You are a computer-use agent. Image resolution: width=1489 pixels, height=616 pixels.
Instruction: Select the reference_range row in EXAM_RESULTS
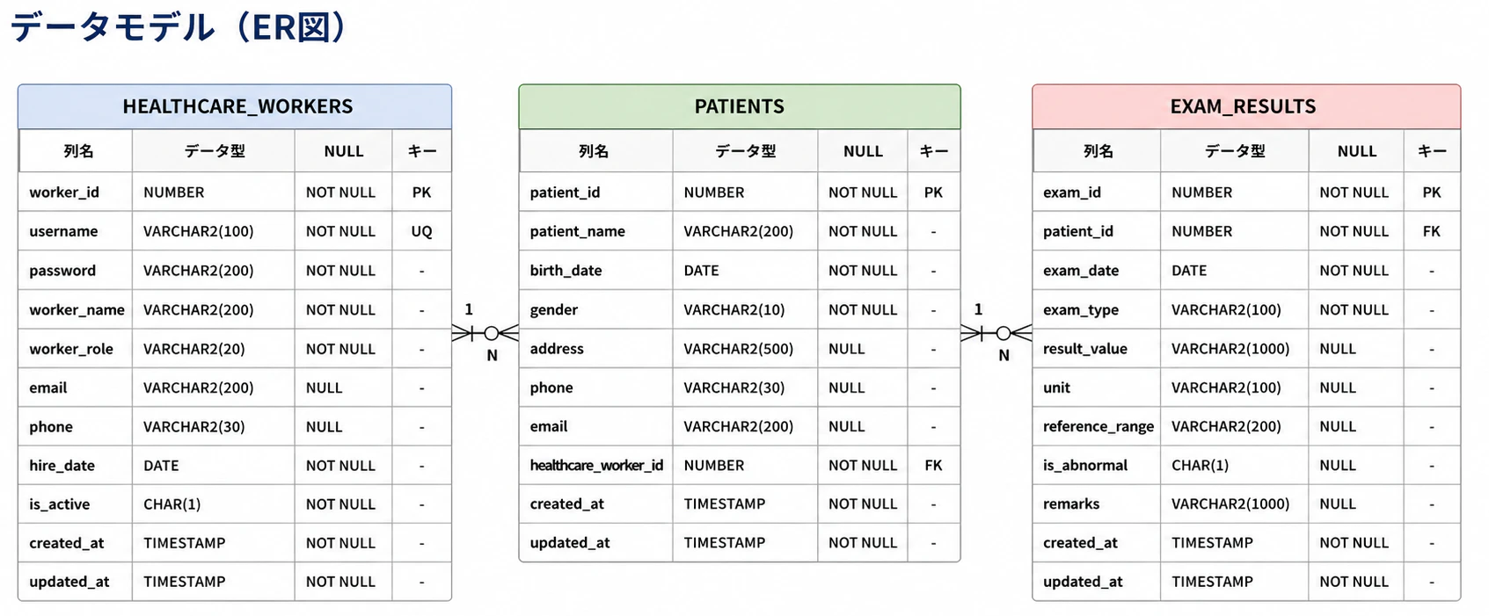(1246, 426)
